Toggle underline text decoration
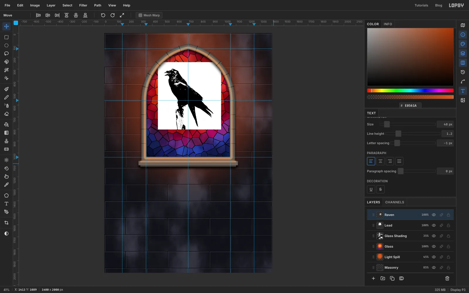 [x=371, y=189]
